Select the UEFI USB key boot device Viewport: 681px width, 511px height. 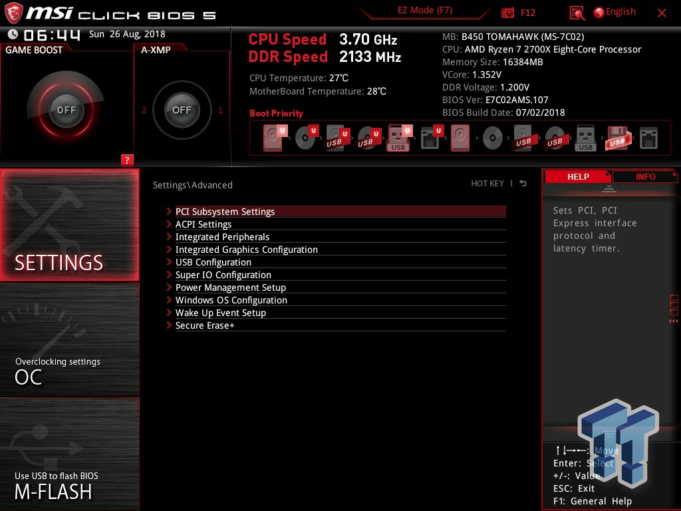(x=399, y=138)
